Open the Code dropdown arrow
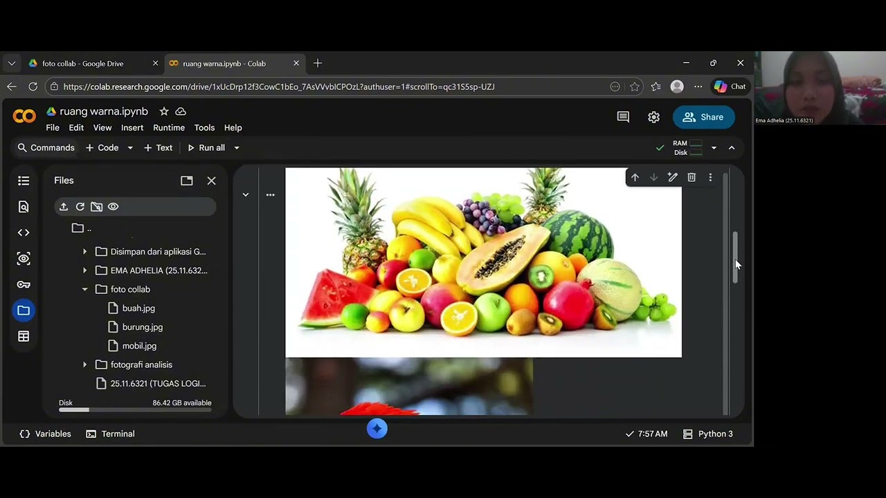 (x=130, y=148)
